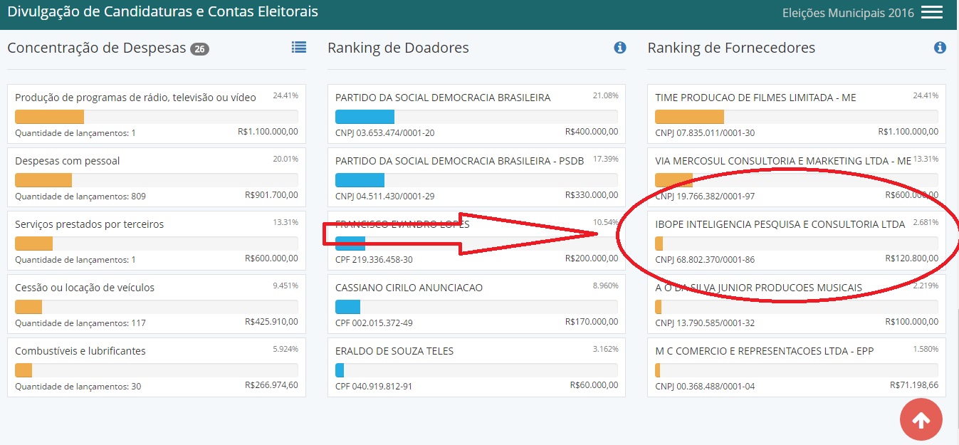959x445 pixels.
Task: Select Eleições Municipais 2016 header label
Action: point(848,13)
